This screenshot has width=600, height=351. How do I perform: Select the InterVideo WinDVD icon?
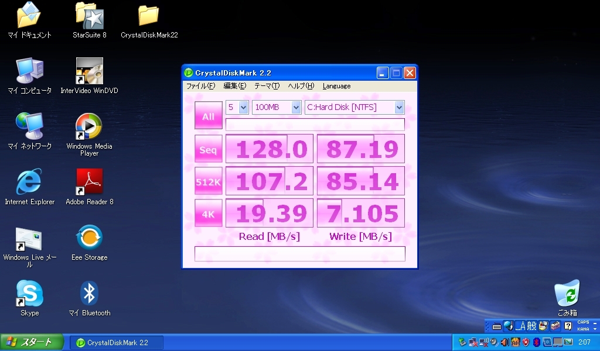tap(89, 72)
